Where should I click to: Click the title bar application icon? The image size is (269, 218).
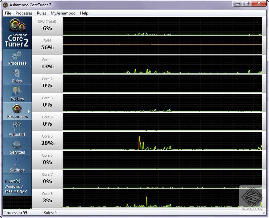coord(5,5)
